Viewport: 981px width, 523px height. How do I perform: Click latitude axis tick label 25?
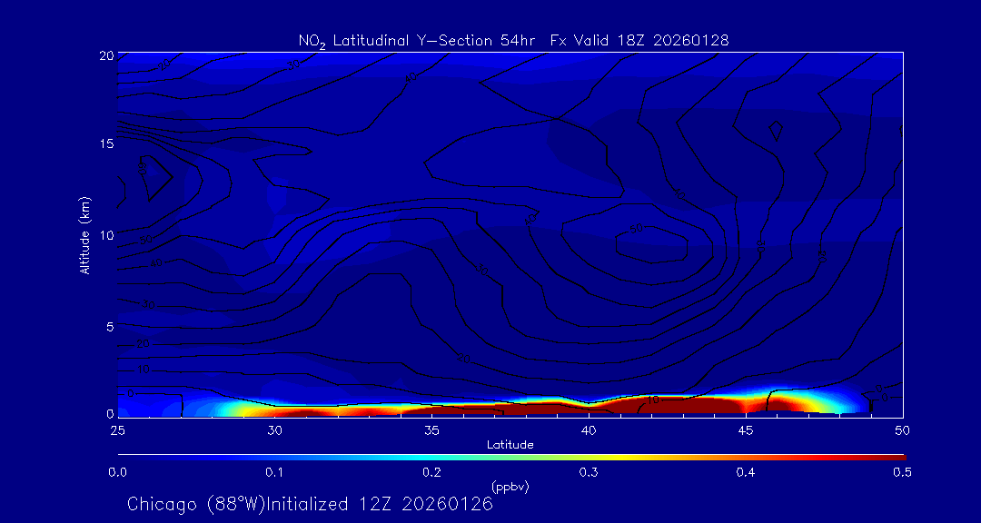[117, 429]
